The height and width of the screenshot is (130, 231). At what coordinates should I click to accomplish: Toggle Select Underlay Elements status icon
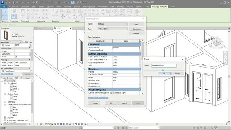tap(198, 127)
